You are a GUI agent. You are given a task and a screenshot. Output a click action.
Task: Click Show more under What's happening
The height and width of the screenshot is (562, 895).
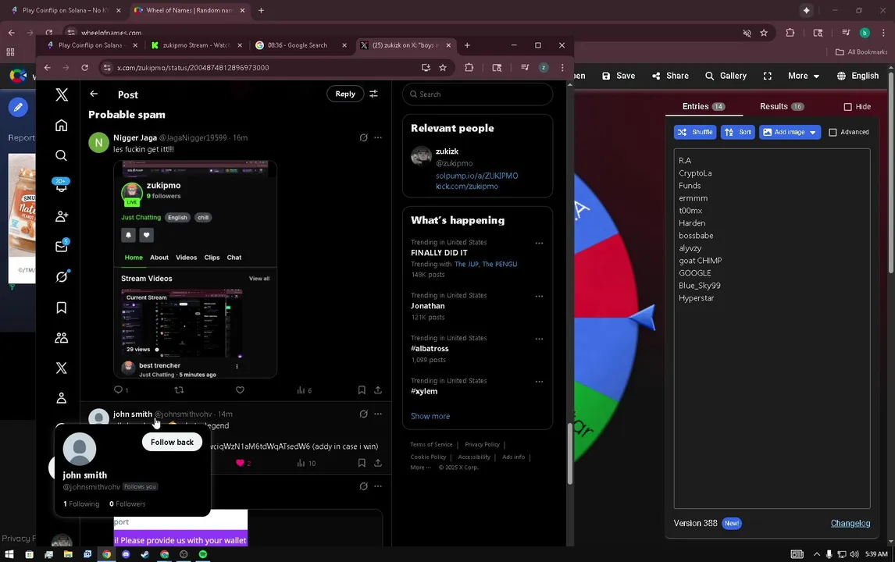(x=430, y=416)
